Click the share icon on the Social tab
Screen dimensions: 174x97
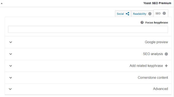(127, 14)
